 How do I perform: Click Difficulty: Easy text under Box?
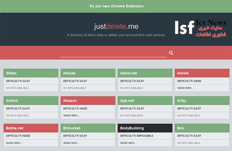pyautogui.click(x=189, y=136)
